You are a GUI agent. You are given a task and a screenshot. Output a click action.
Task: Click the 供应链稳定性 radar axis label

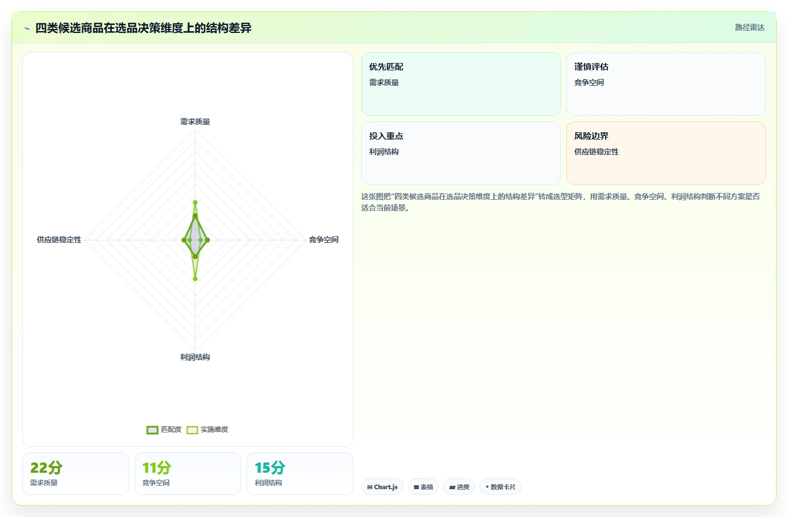[59, 239]
